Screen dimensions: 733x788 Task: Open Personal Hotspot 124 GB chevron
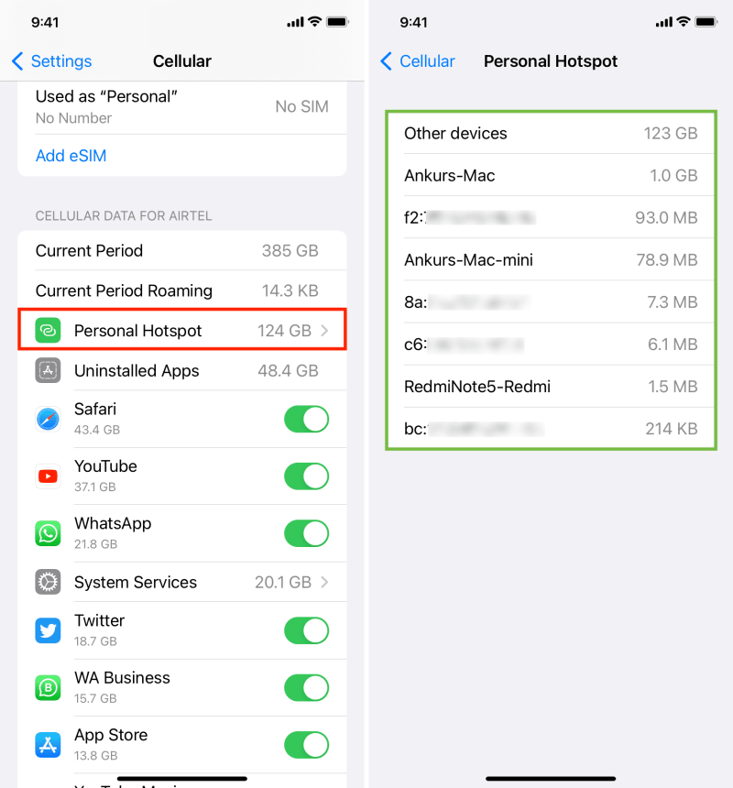click(x=324, y=331)
